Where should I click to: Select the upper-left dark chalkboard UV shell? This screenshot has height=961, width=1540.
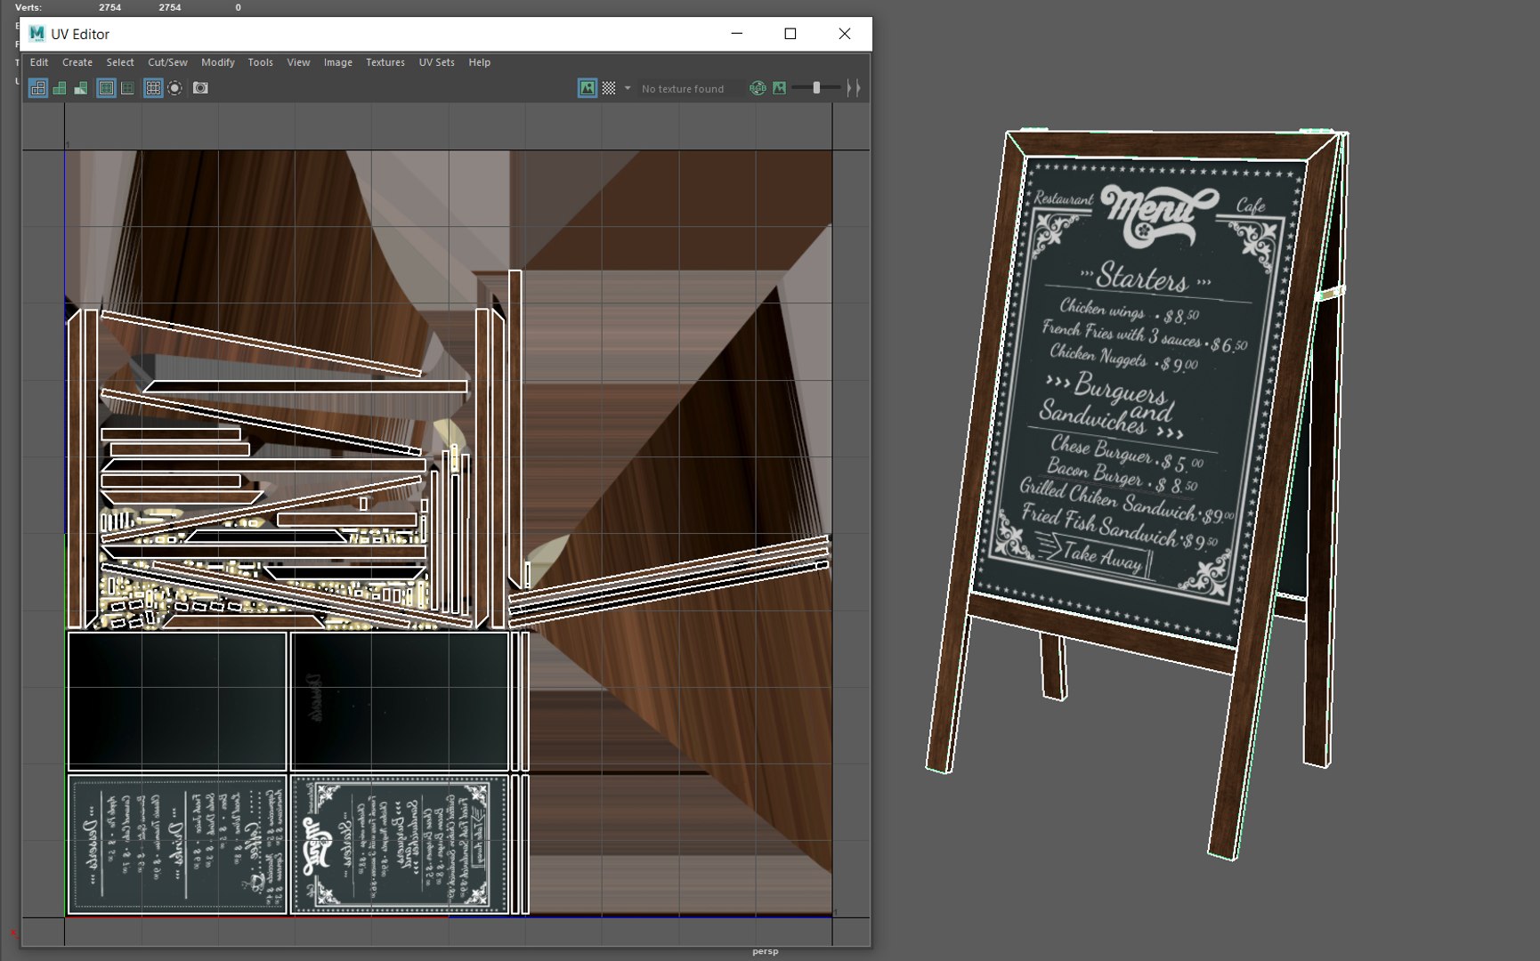pos(177,701)
